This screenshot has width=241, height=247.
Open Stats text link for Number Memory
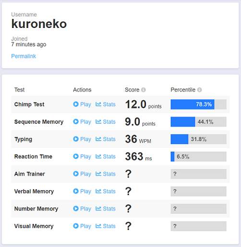tap(109, 208)
